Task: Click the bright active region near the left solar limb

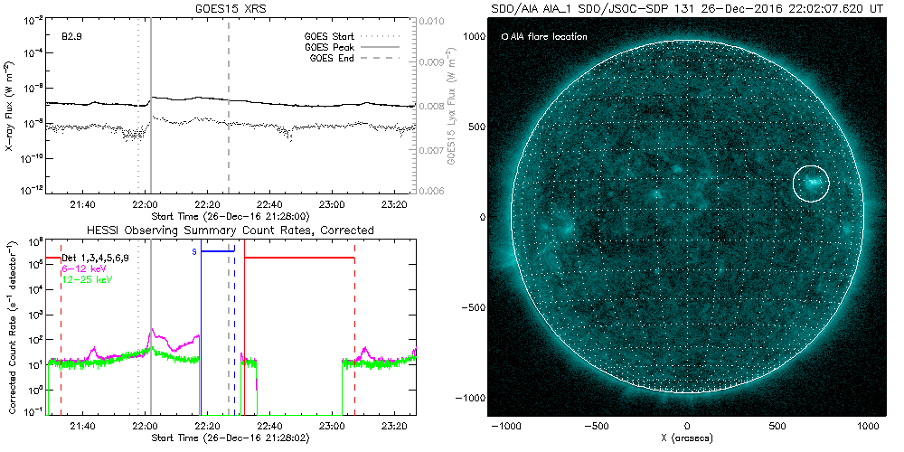Action: pos(564,230)
